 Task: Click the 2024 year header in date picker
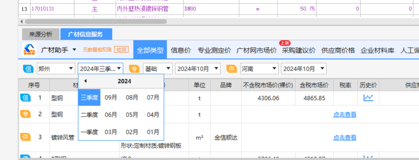point(124,81)
